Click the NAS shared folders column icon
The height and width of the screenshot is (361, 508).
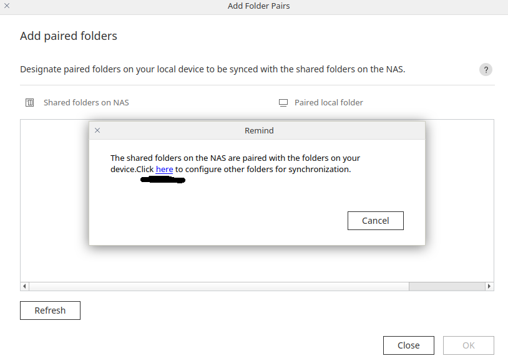coord(29,102)
